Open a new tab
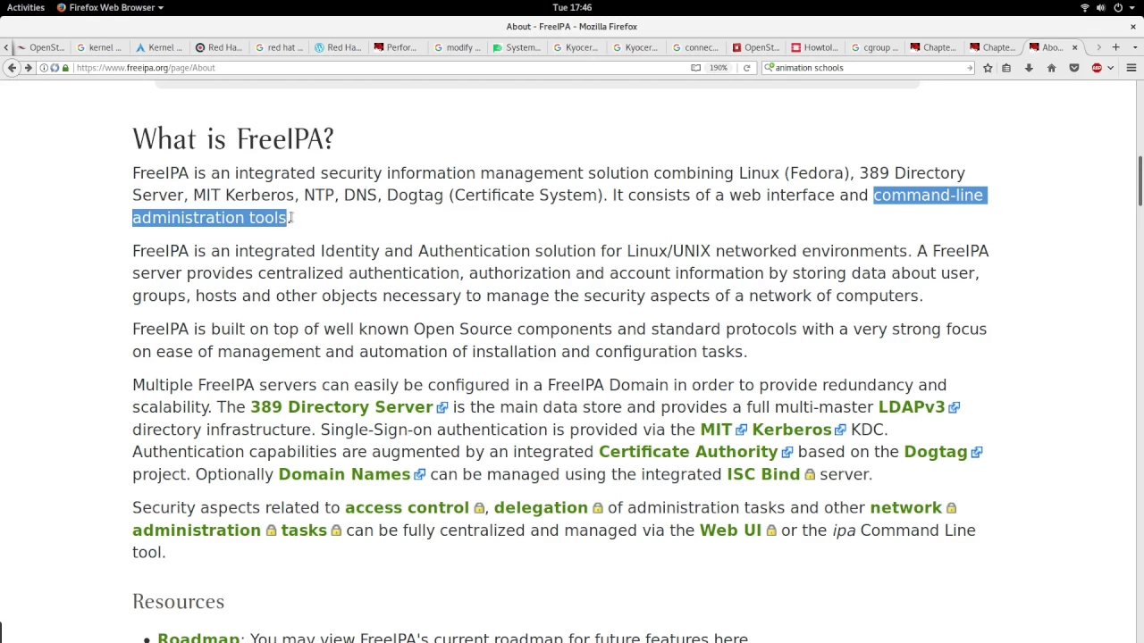 (1115, 47)
